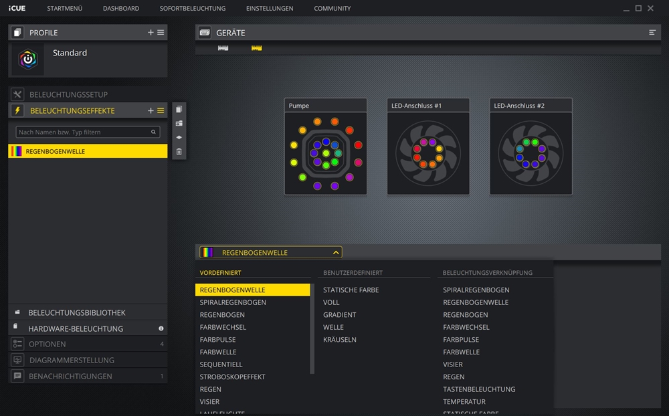Expand the Diagrammerstellung section
Viewport: 669px width, 416px height.
[x=88, y=360]
